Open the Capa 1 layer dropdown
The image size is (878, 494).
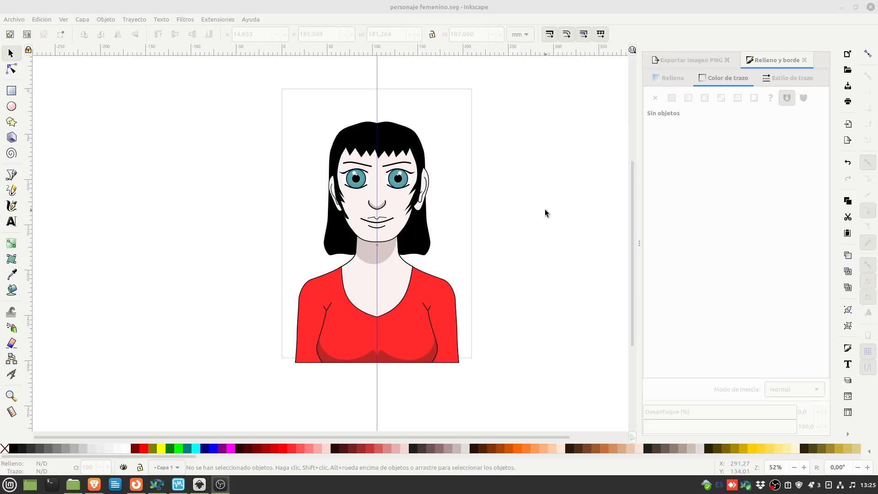pos(166,467)
